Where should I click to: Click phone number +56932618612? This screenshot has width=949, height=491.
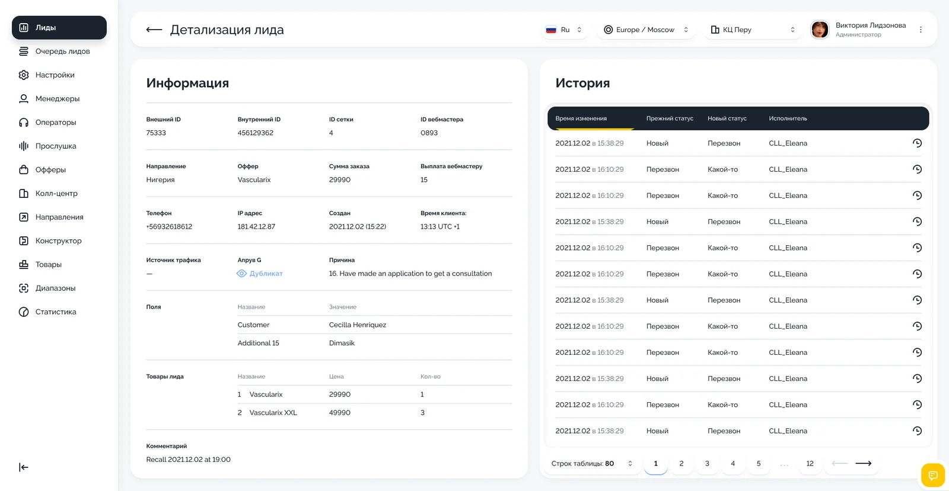click(x=169, y=227)
